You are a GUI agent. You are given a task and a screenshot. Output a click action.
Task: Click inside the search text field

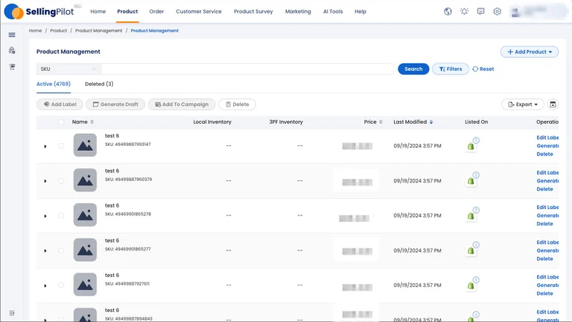247,69
